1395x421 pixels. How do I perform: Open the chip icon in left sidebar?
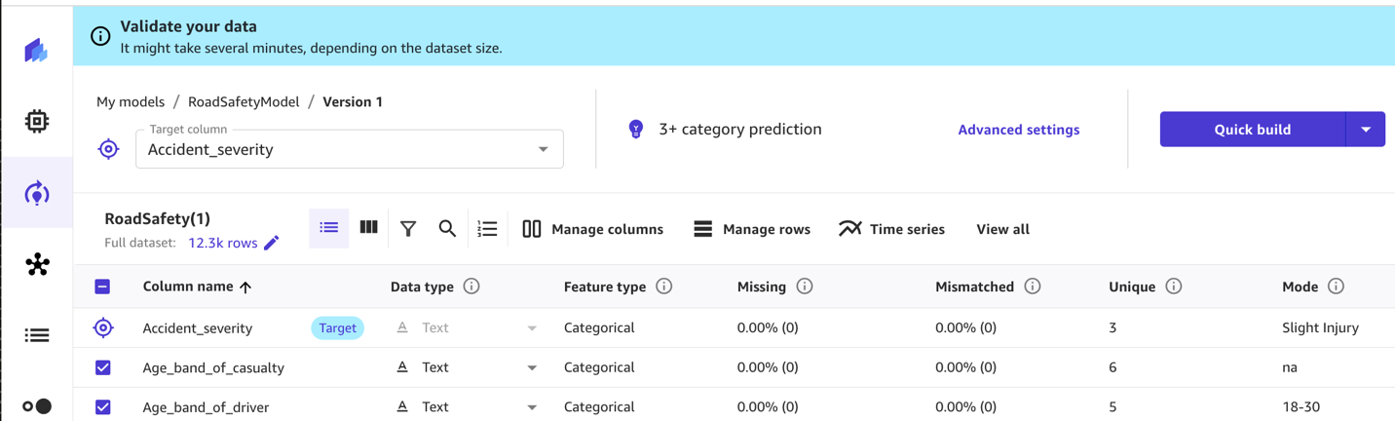click(37, 121)
